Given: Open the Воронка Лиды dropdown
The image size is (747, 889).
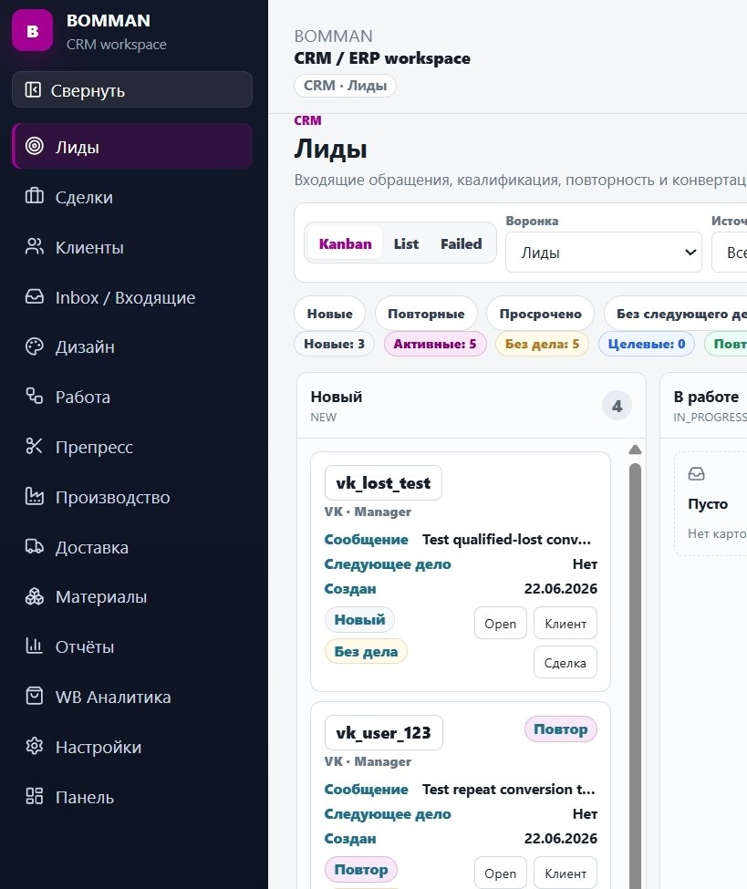Looking at the screenshot, I should (x=604, y=253).
